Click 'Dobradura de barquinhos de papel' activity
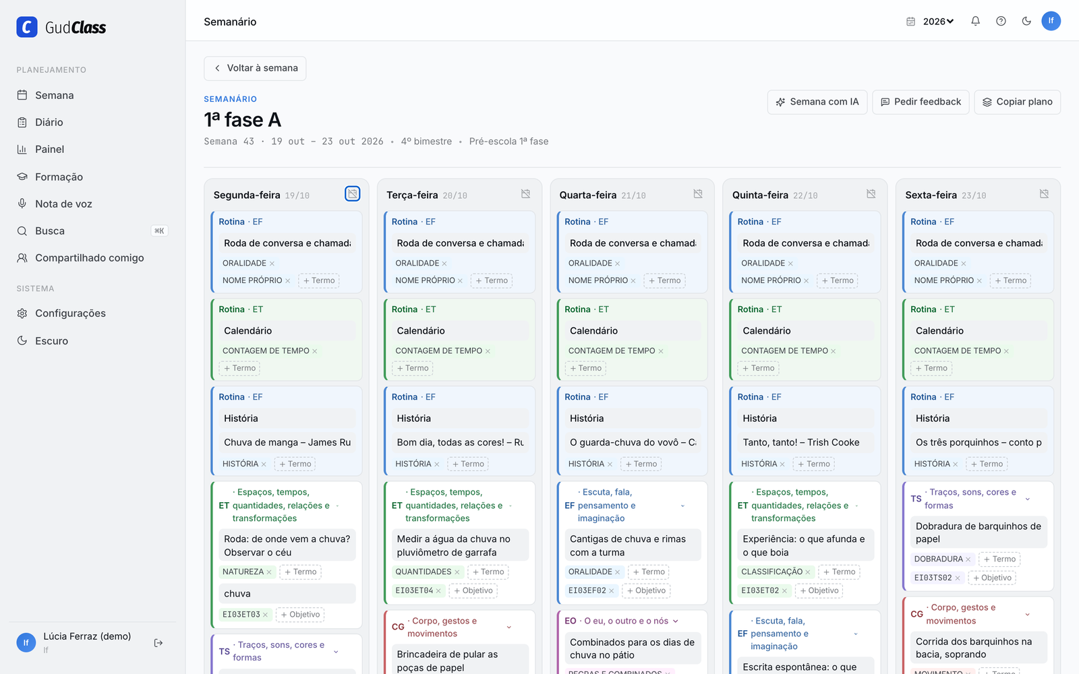The height and width of the screenshot is (674, 1079). (x=979, y=532)
